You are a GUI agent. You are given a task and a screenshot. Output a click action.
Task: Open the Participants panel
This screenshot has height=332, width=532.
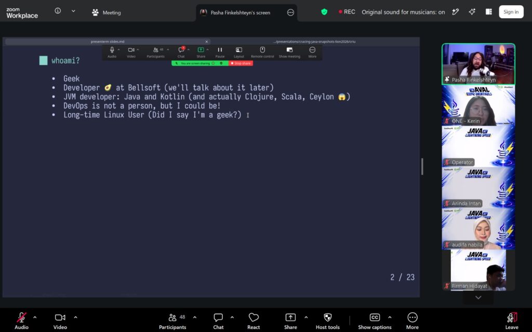[172, 320]
